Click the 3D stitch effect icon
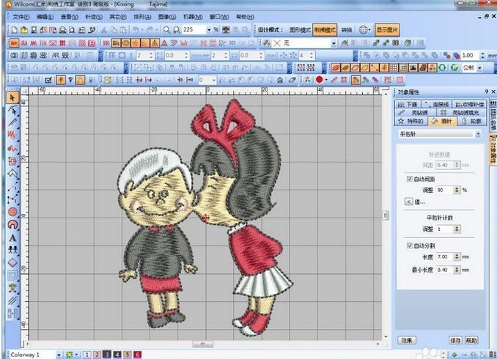Viewport: 497px width, 359px height. click(232, 42)
